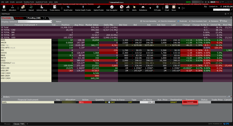Click search magnifier in title bar
233x126 pixels.
click(x=209, y=2)
